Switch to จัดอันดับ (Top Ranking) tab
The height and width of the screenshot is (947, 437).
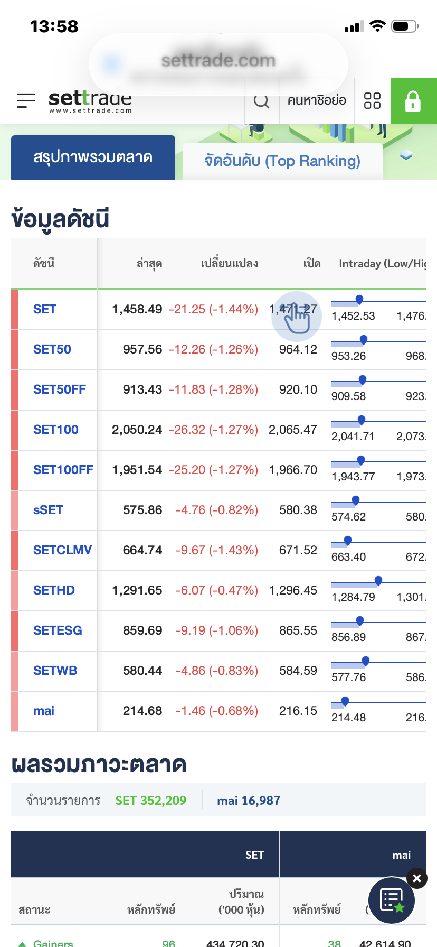click(x=282, y=161)
